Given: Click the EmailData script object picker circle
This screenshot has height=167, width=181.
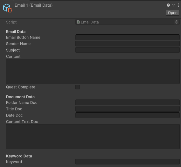Looking at the screenshot, I should (x=176, y=22).
